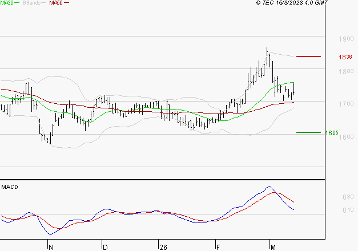Screen dimensions: 358x251
Task: Click the D month label on time axis
Action: pos(105,248)
